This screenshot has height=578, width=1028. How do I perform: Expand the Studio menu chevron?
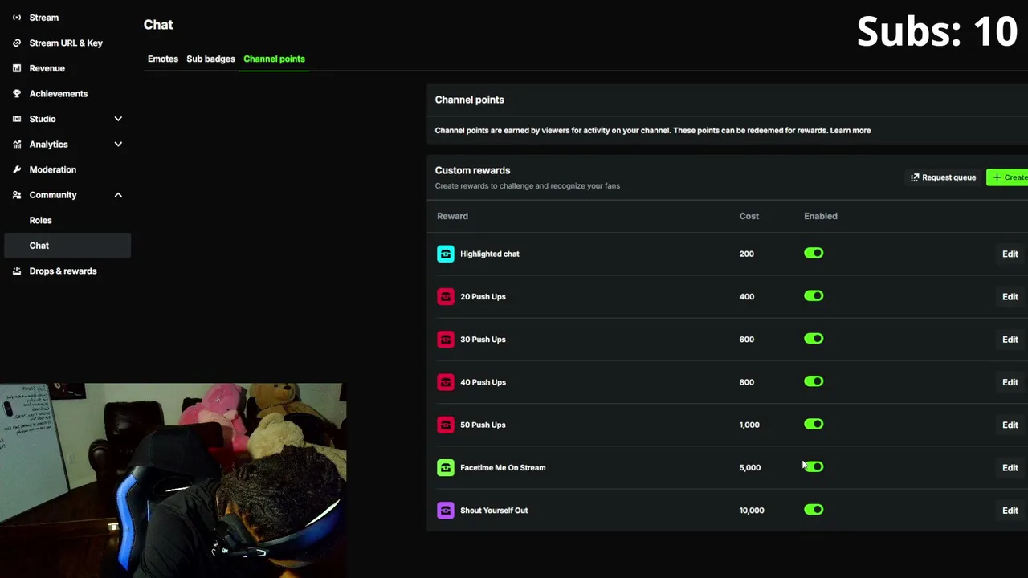tap(118, 119)
